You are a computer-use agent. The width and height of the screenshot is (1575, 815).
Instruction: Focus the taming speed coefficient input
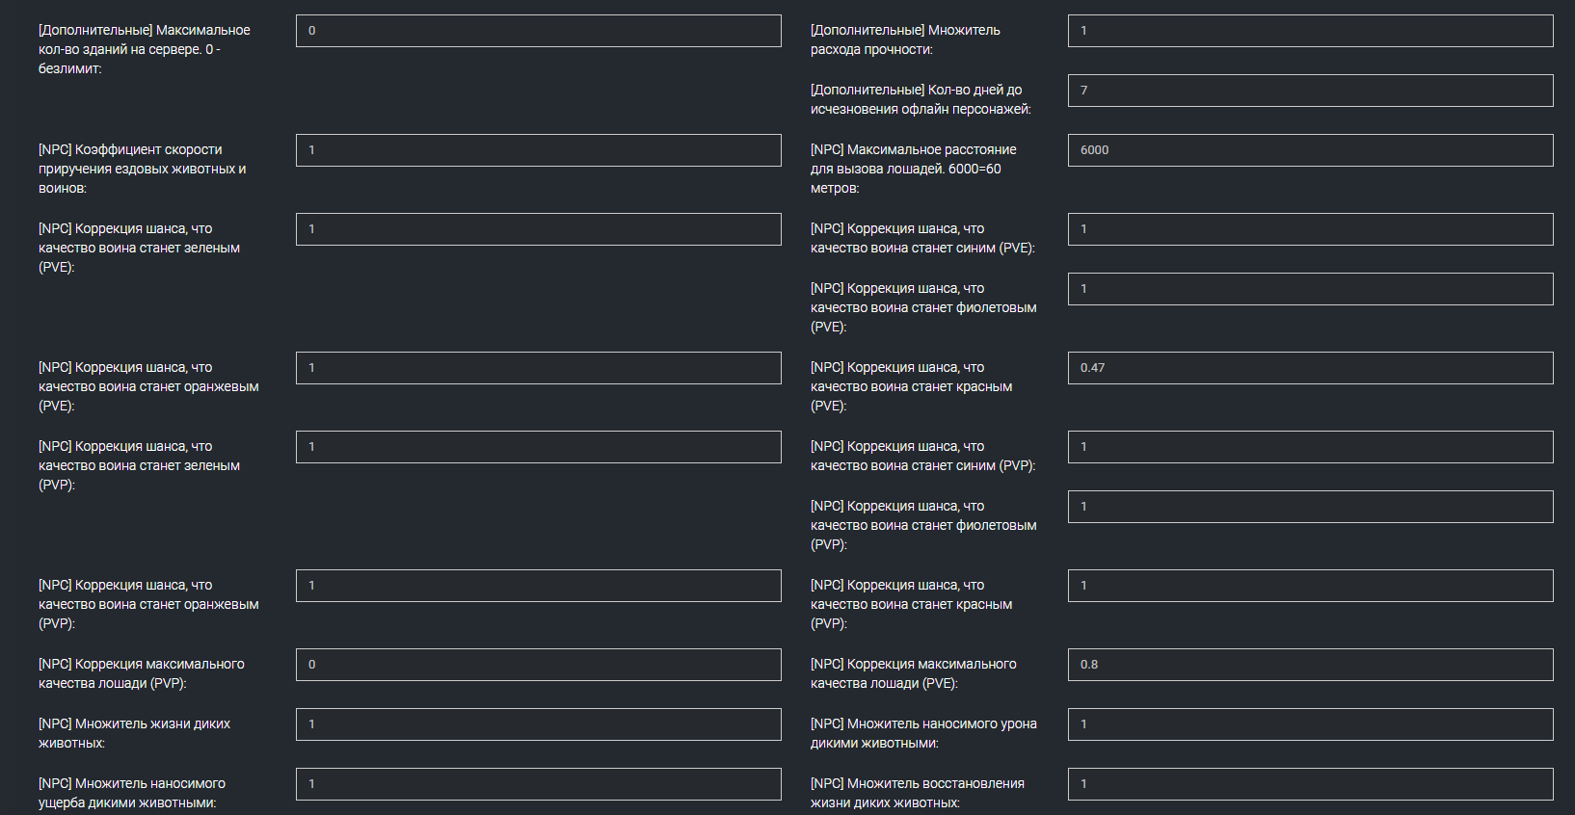coord(538,150)
